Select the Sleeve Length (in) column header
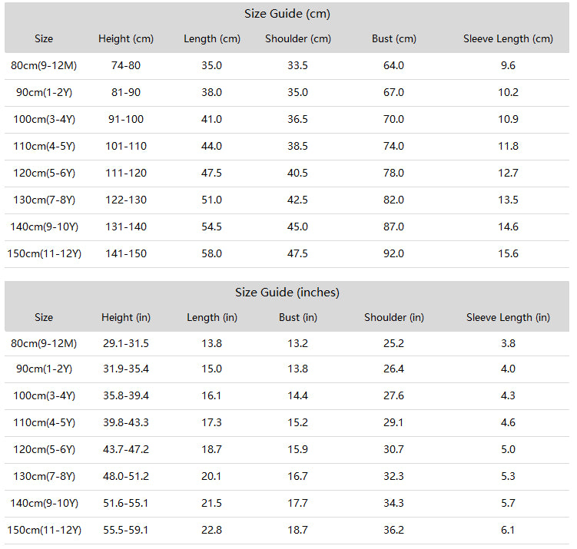The height and width of the screenshot is (549, 577). (508, 318)
